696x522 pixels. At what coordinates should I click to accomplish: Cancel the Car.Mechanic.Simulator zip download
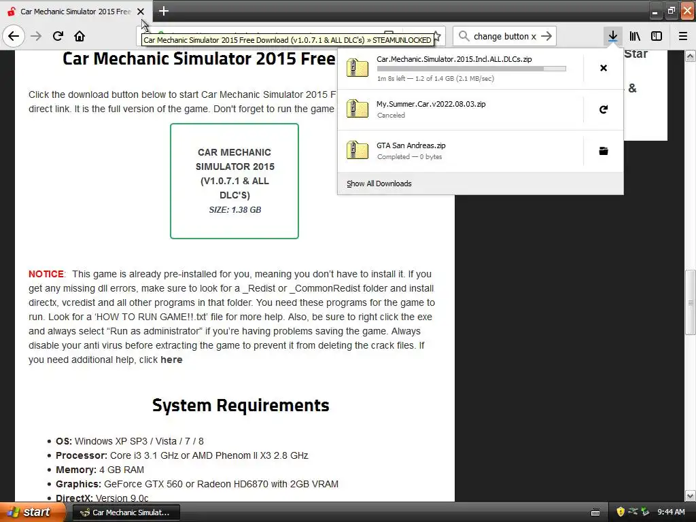point(604,68)
